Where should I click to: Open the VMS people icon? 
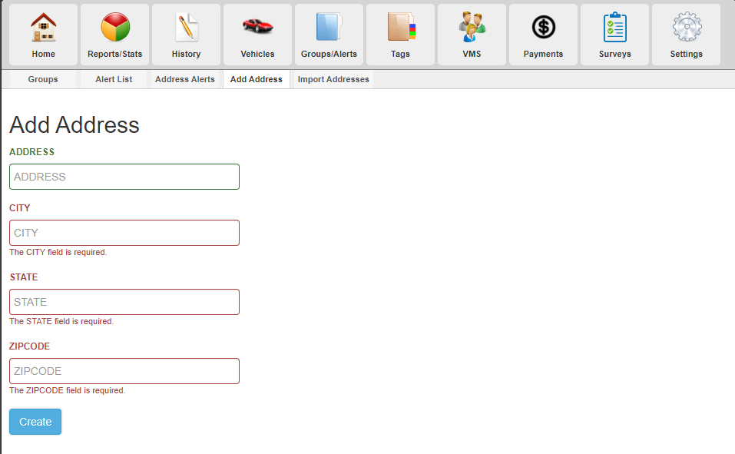click(x=472, y=27)
